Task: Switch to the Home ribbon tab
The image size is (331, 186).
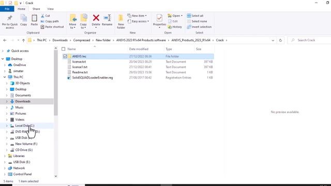Action: (x=21, y=9)
